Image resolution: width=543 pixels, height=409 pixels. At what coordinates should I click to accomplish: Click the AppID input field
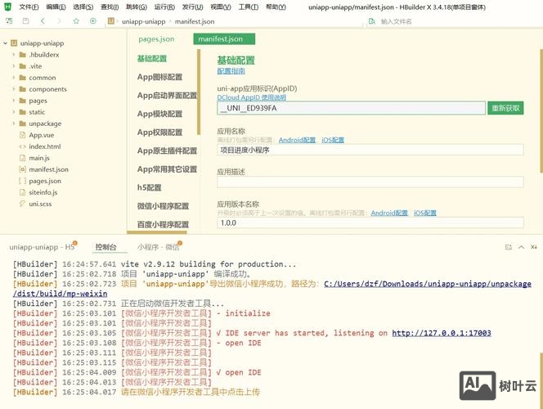coord(351,108)
